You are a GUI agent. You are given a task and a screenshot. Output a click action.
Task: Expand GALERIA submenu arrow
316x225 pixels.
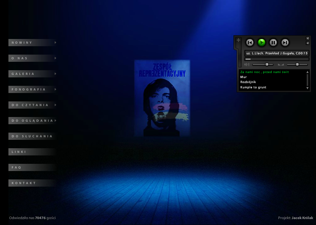click(x=55, y=74)
